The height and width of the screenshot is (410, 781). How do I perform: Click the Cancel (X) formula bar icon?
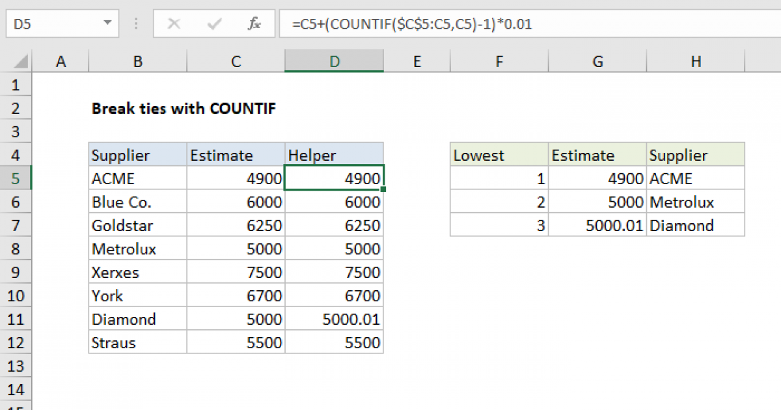pyautogui.click(x=174, y=24)
